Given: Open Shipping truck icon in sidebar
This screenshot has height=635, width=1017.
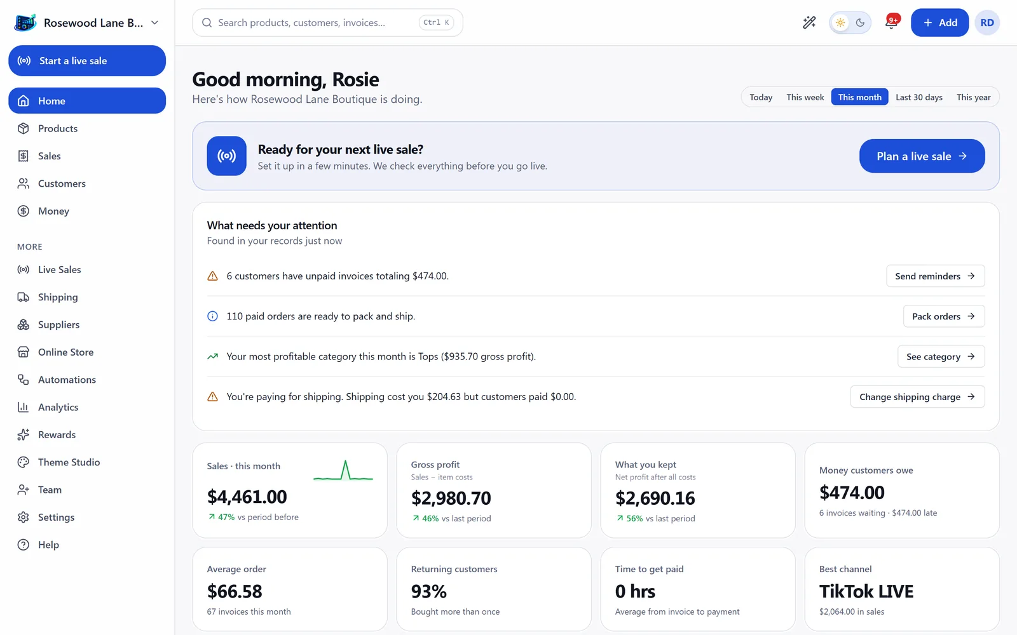Looking at the screenshot, I should pyautogui.click(x=24, y=297).
